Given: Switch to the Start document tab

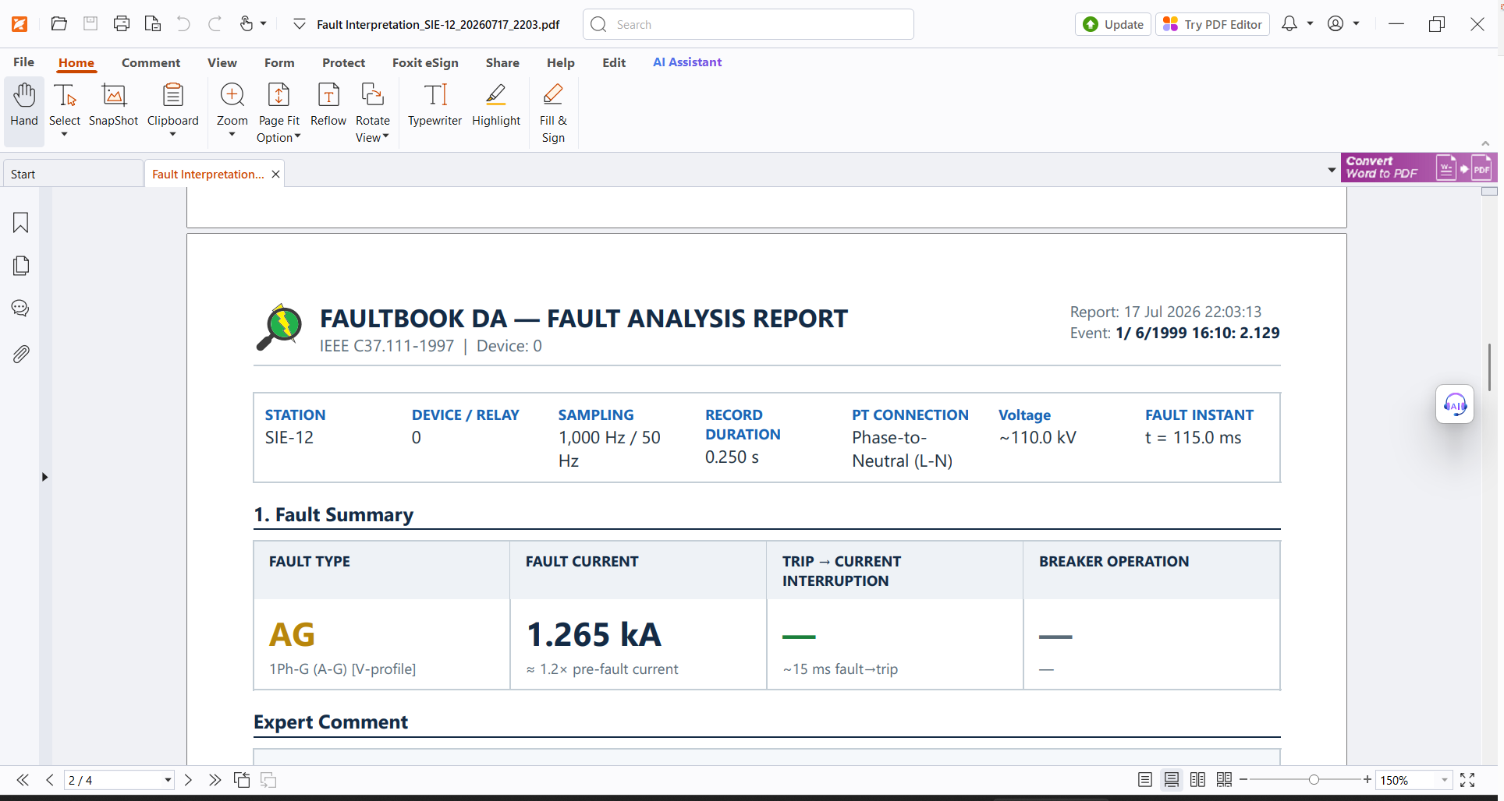Looking at the screenshot, I should tap(73, 174).
